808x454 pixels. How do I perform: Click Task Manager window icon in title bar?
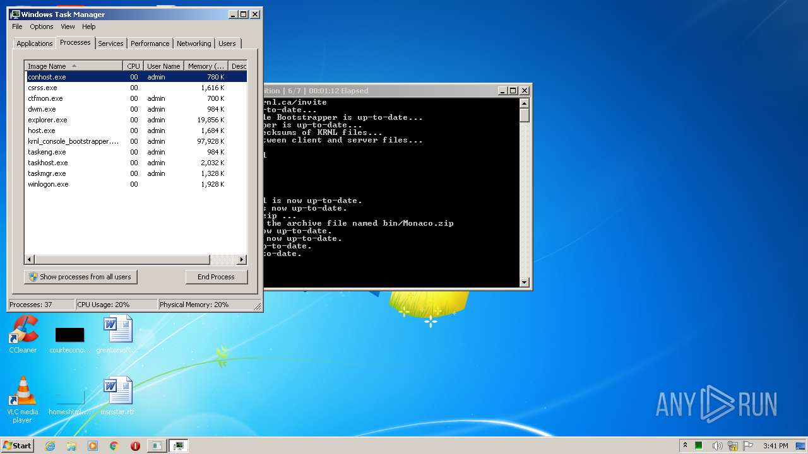coord(15,14)
